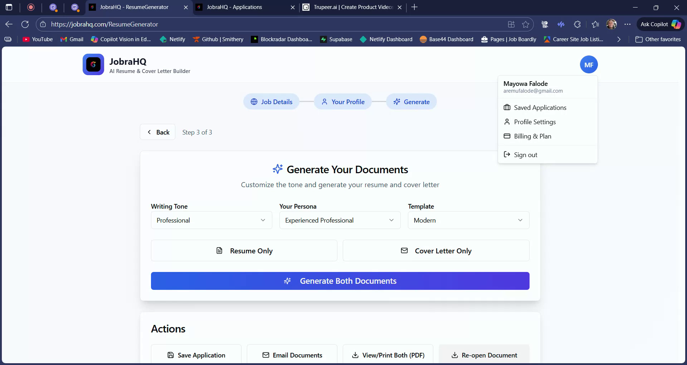687x365 pixels.
Task: Switch to the JobraHQ - Applications tab
Action: pyautogui.click(x=234, y=7)
